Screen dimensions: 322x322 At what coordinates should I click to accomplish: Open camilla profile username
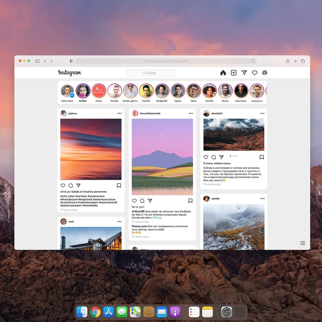215,199
